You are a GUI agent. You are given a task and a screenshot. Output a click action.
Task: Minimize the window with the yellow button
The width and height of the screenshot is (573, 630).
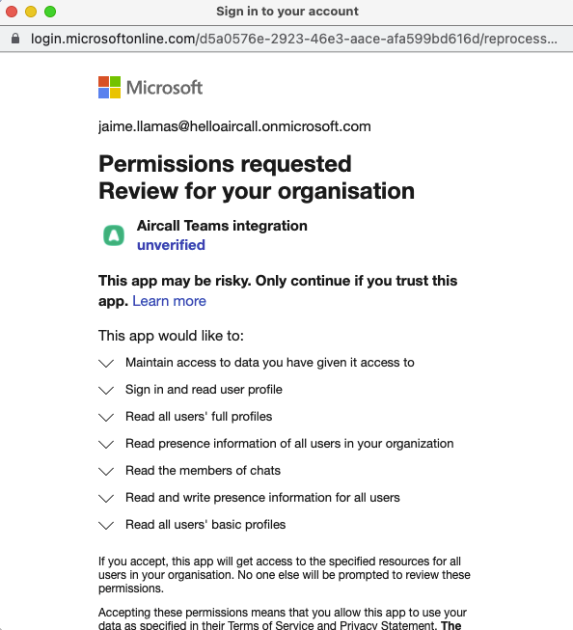[x=31, y=12]
